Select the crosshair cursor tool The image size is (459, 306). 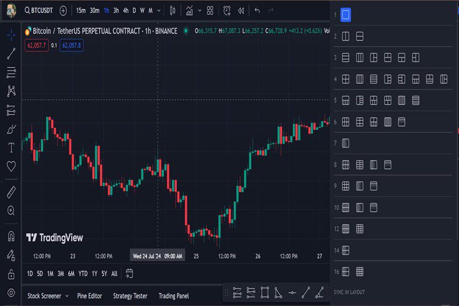[11, 35]
